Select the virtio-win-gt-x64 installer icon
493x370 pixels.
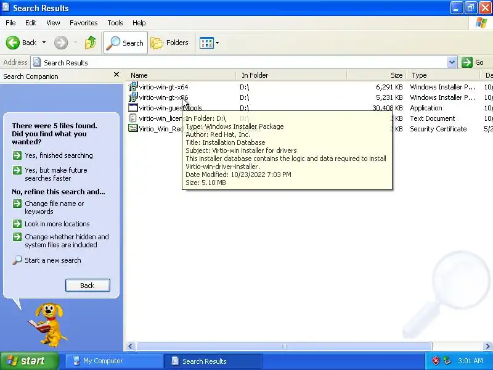click(133, 86)
